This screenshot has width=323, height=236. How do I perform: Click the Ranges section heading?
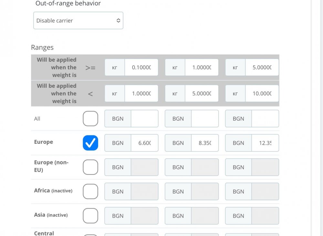[42, 47]
